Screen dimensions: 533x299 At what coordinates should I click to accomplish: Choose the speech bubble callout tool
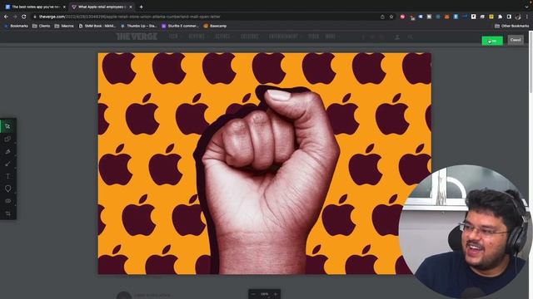pos(7,189)
